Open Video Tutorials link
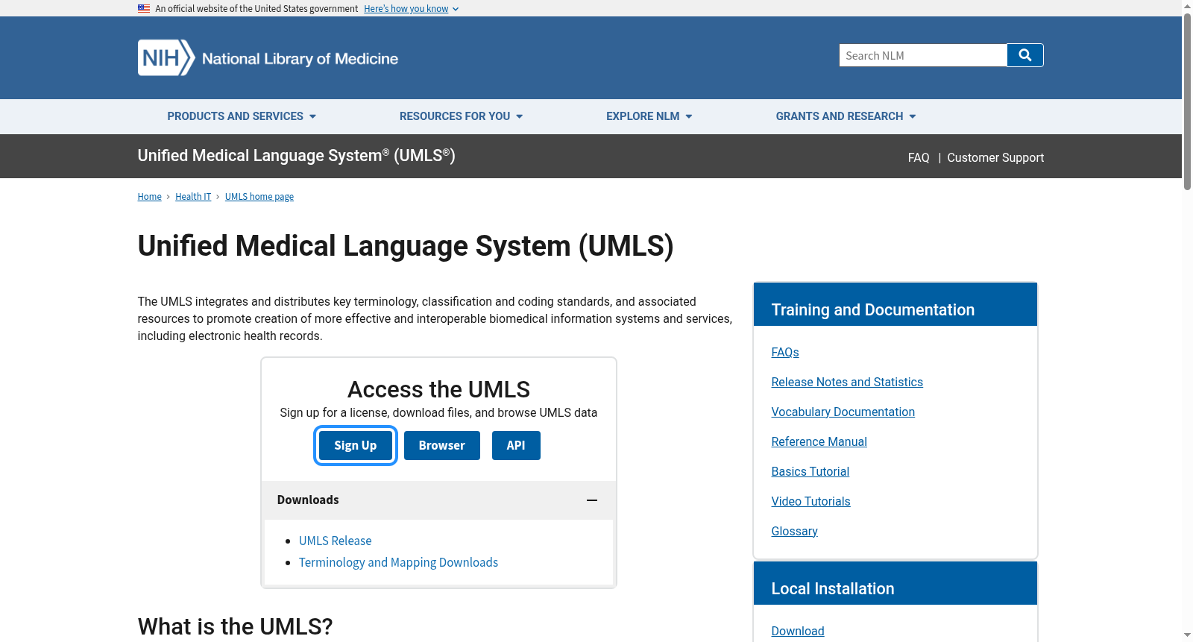 click(810, 501)
